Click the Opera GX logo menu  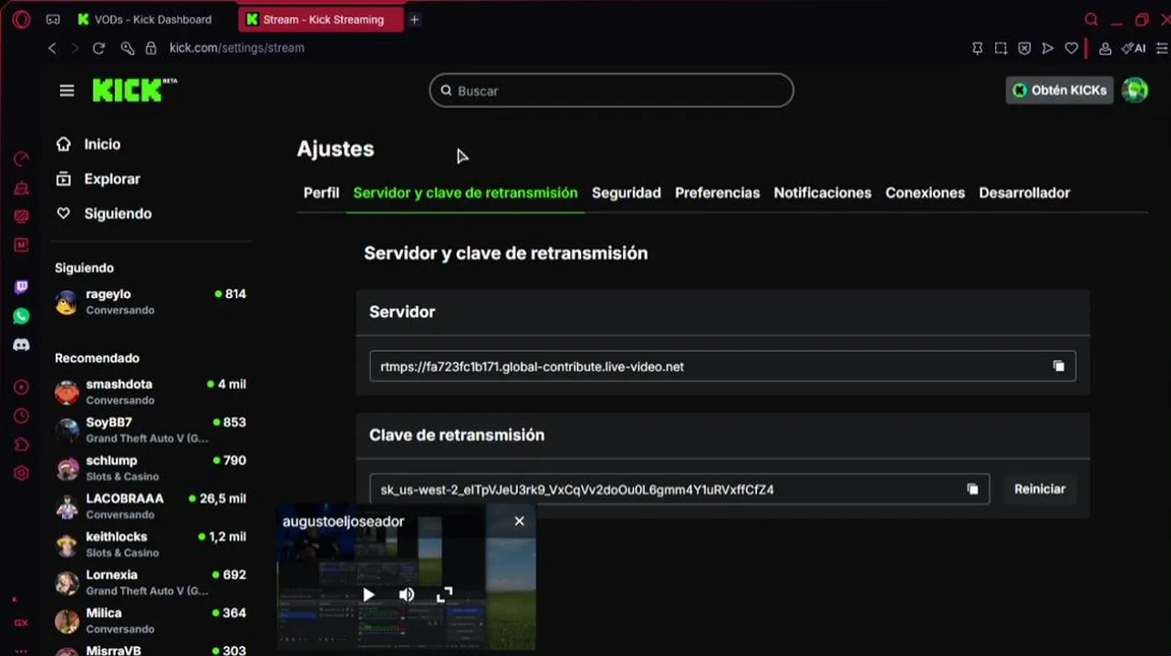pos(21,19)
